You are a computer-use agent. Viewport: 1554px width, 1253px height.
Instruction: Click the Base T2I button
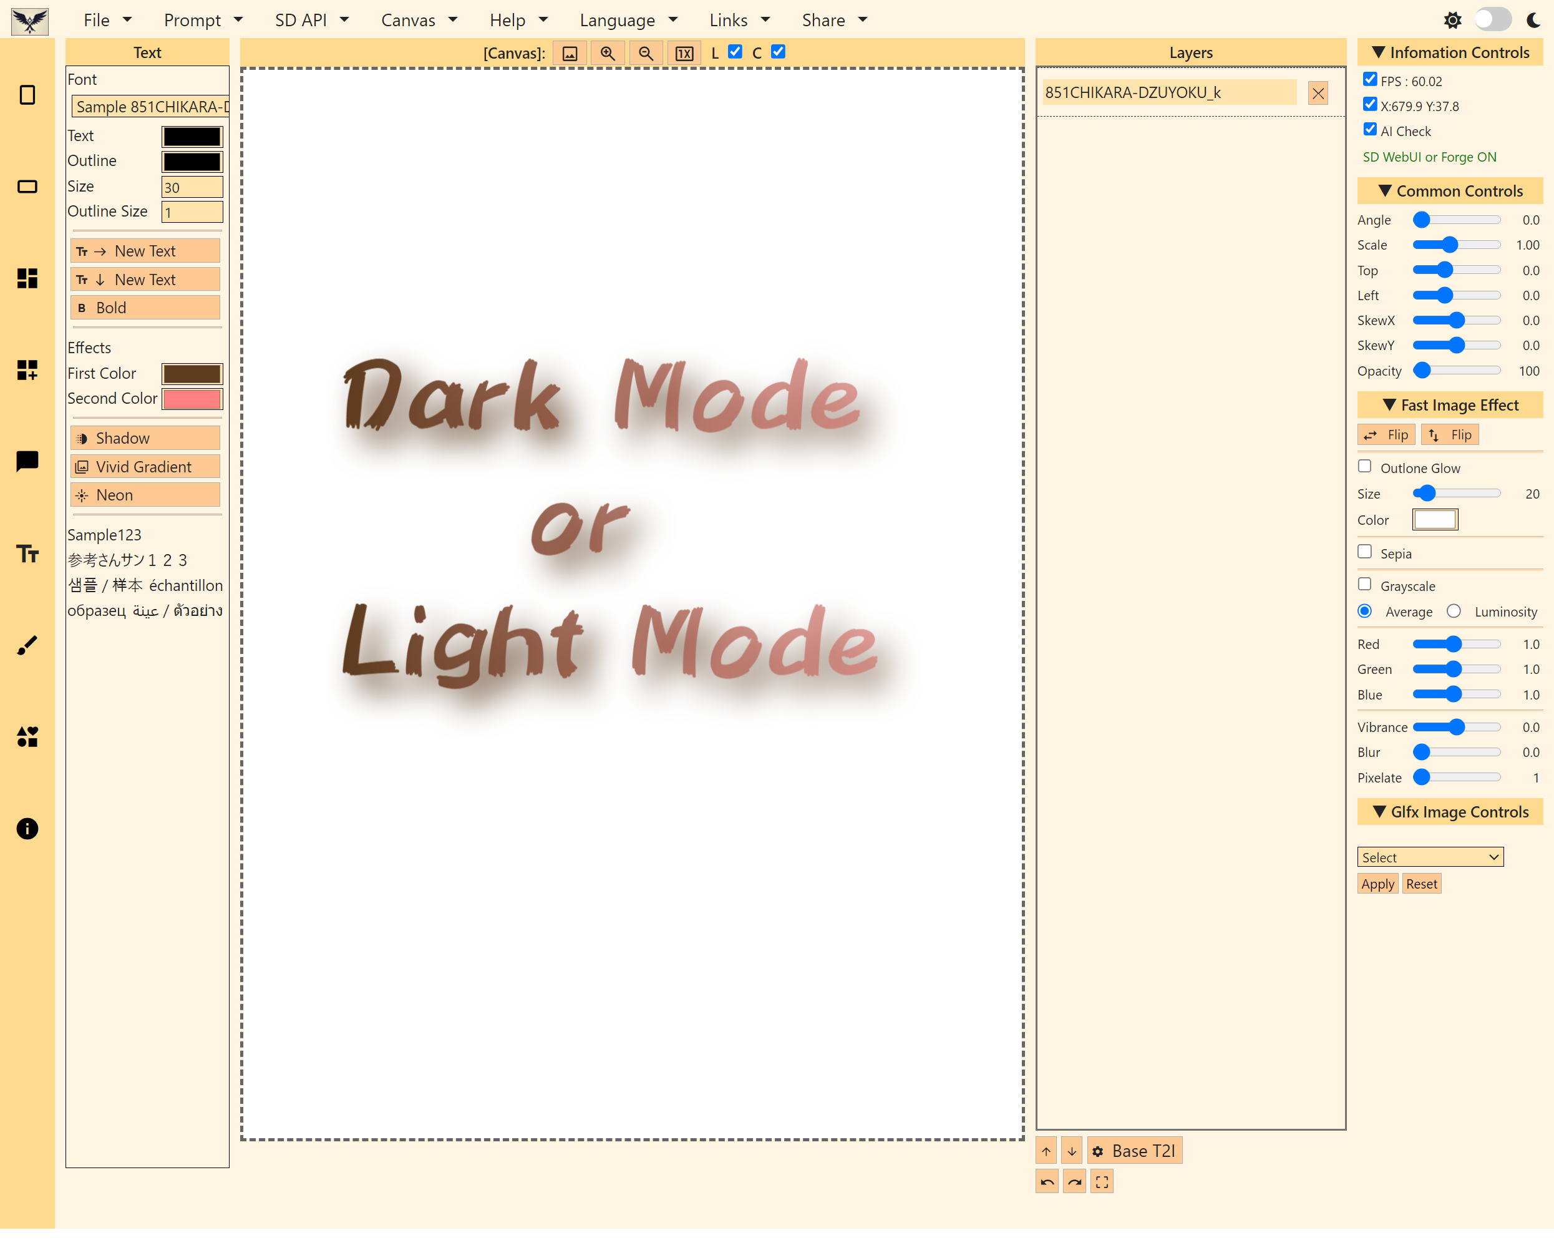pyautogui.click(x=1135, y=1151)
